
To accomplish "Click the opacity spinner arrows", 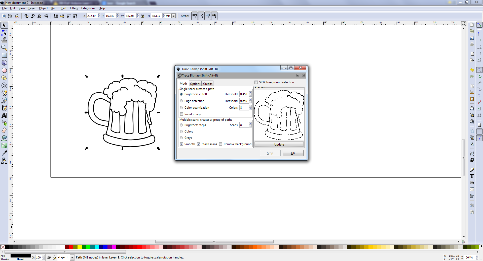I will coord(43,257).
